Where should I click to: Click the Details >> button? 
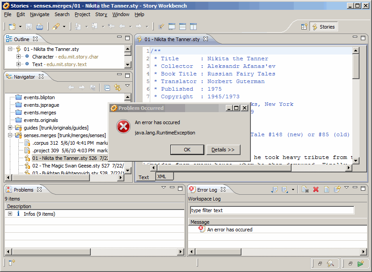click(x=223, y=150)
